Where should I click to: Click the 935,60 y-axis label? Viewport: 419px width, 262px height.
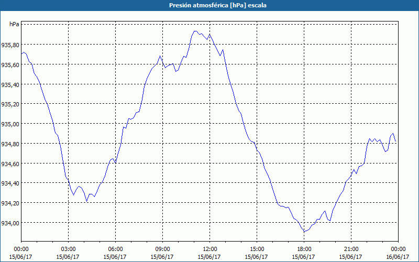[10, 64]
